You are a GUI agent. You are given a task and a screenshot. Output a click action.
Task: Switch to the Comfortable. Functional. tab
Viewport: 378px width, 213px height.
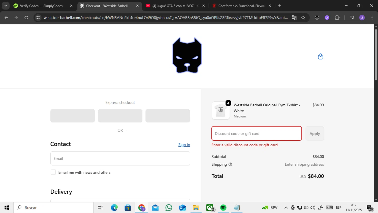click(x=241, y=6)
